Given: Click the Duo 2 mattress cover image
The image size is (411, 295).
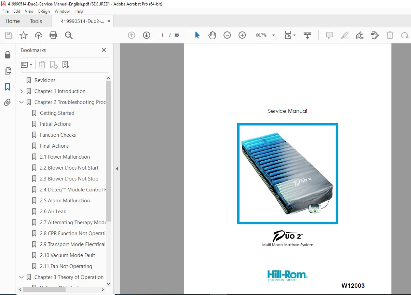Looking at the screenshot, I should click(287, 174).
